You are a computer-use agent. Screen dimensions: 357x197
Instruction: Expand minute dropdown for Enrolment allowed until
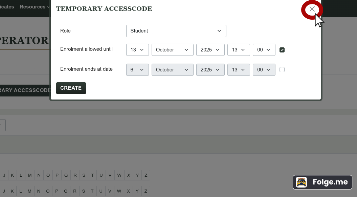[x=264, y=50]
